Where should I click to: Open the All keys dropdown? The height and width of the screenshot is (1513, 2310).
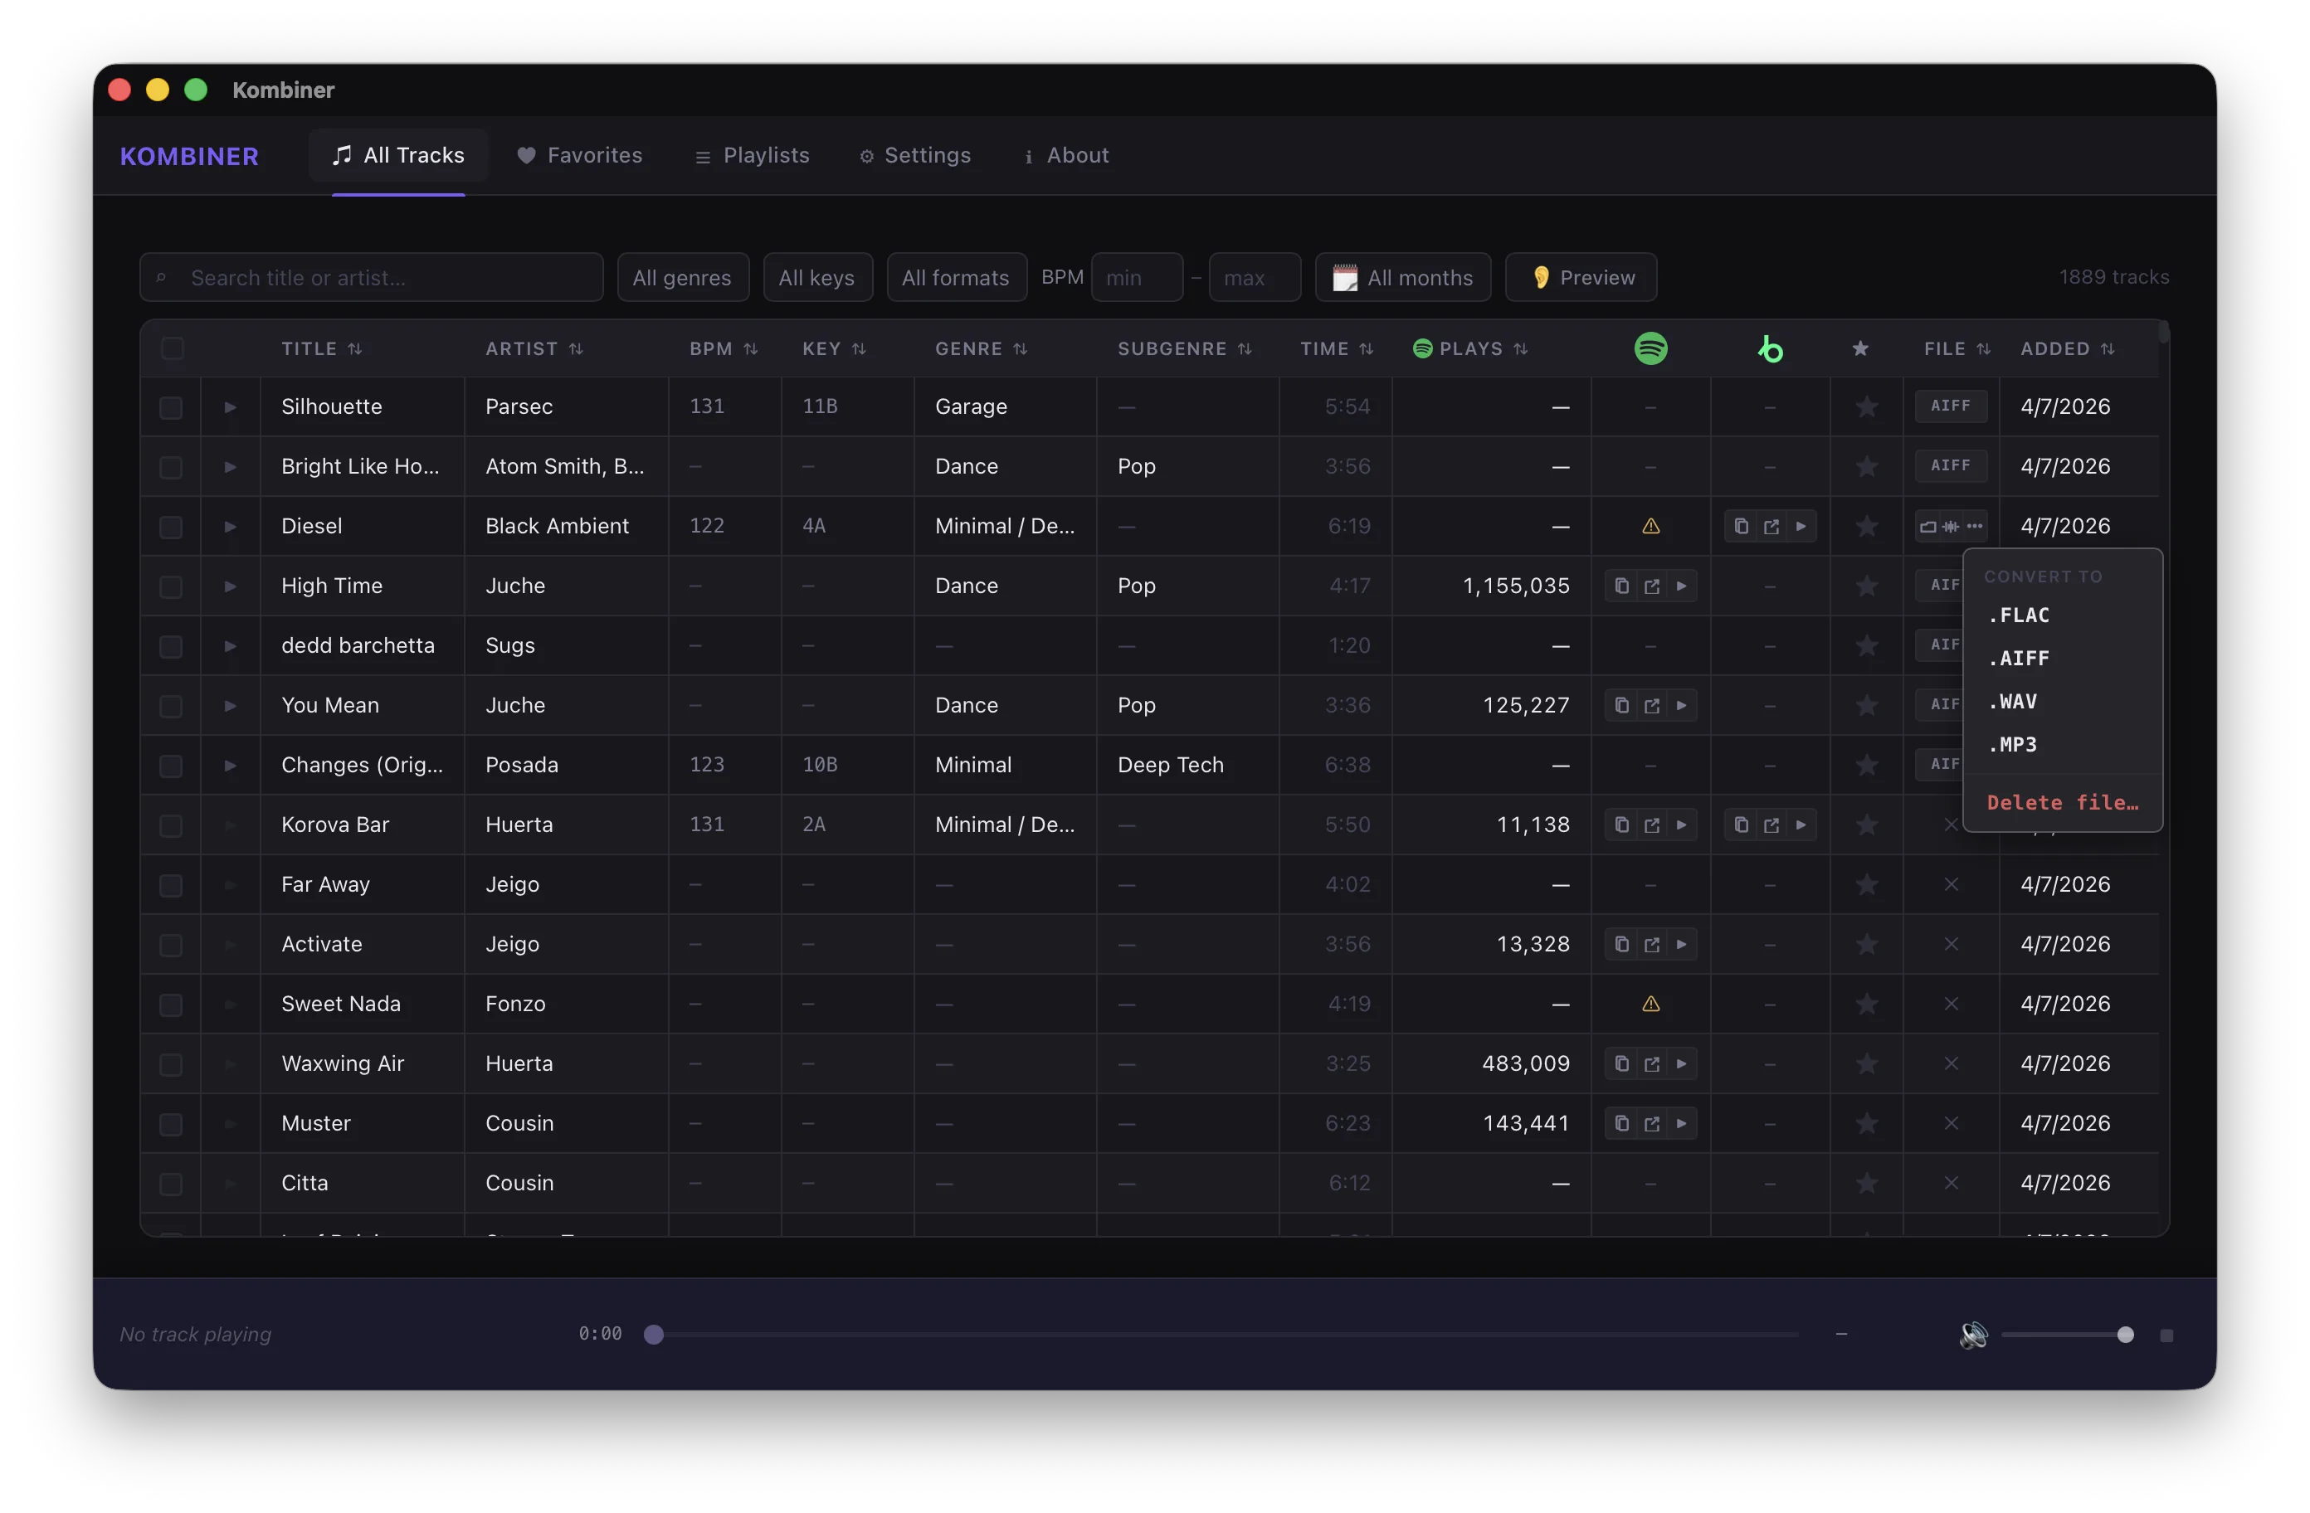tap(817, 278)
